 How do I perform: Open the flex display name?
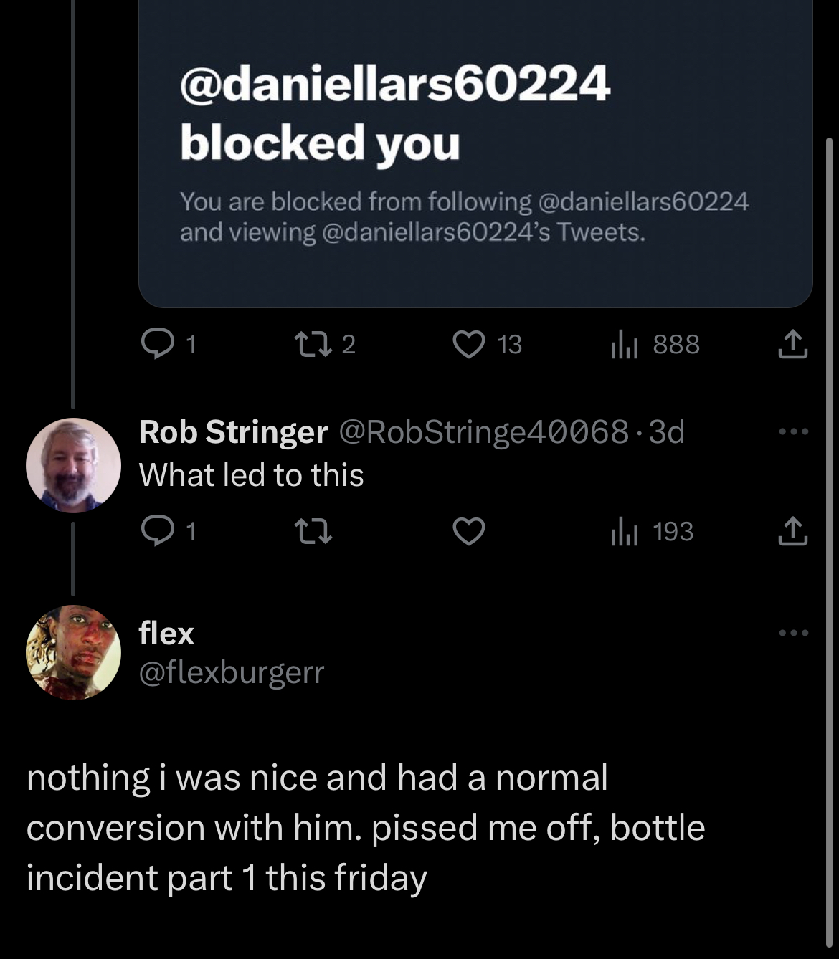(166, 634)
